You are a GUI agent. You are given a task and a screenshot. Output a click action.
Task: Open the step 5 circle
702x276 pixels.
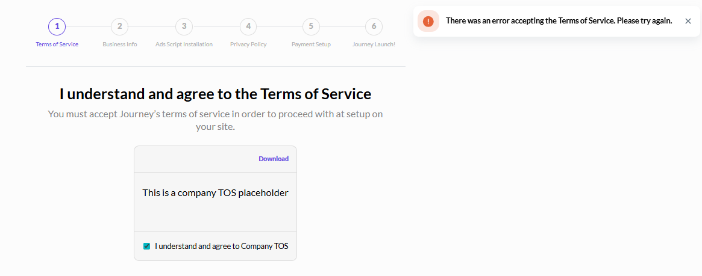click(311, 26)
